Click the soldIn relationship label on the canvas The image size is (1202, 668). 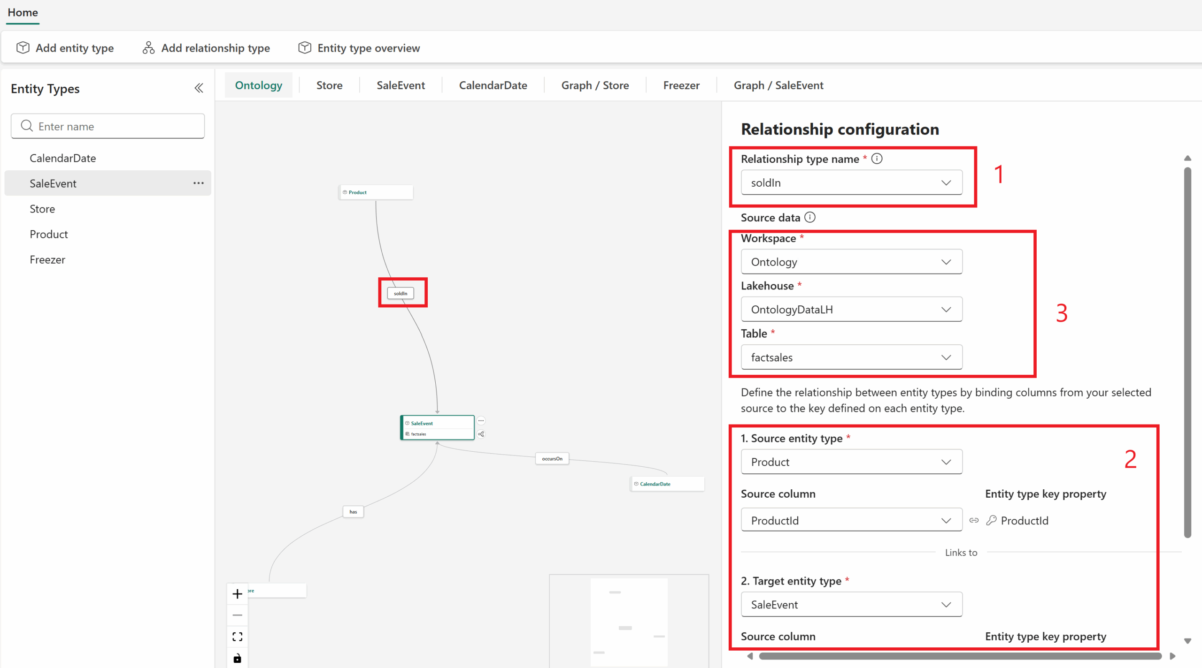401,293
